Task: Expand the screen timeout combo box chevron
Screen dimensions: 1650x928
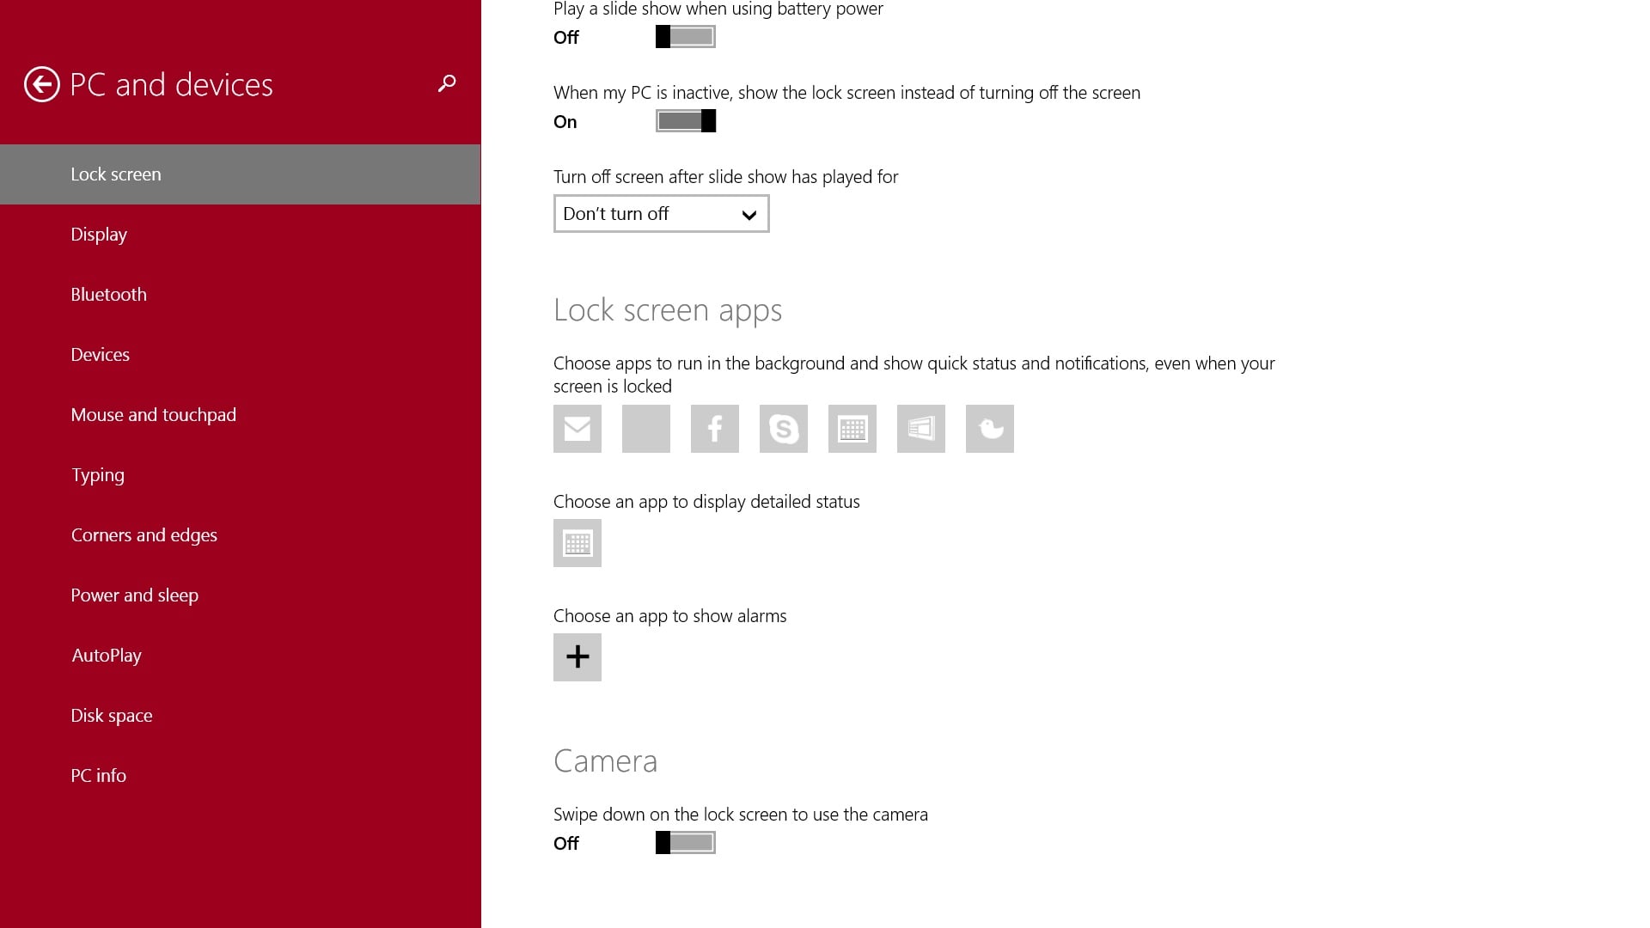Action: pyautogui.click(x=748, y=213)
